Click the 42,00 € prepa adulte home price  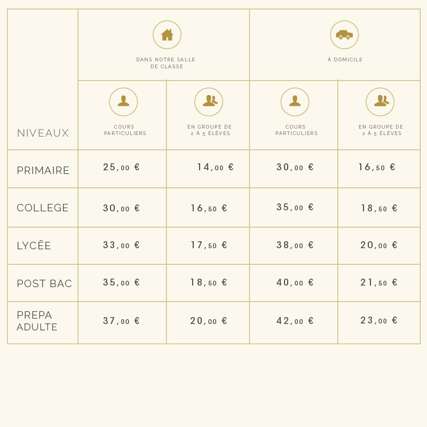point(295,321)
